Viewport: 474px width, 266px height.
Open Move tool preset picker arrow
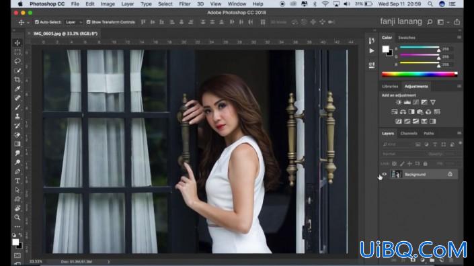tap(28, 22)
